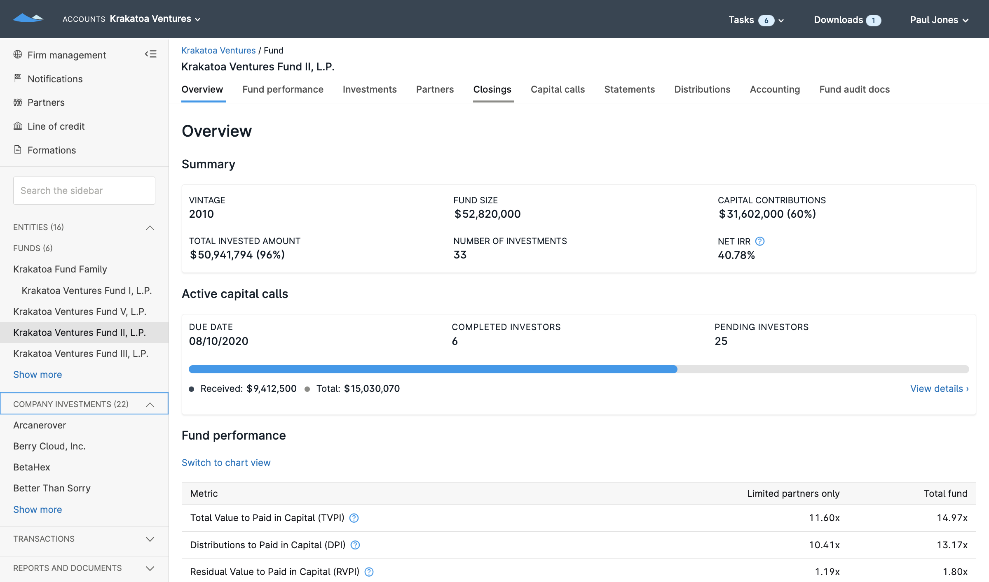Click the globe icon next to Firm management

18,54
